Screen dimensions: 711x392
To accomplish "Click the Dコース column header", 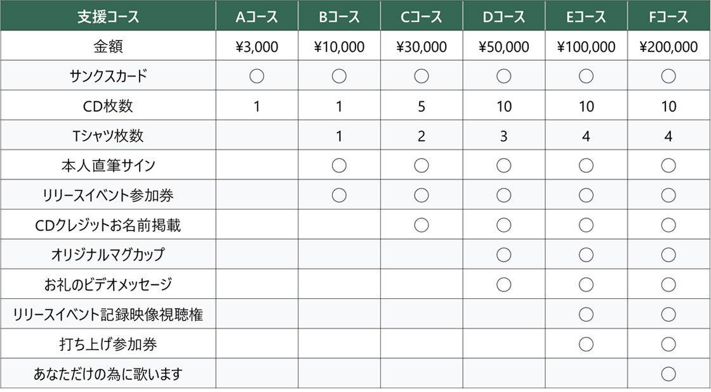I will 504,17.
